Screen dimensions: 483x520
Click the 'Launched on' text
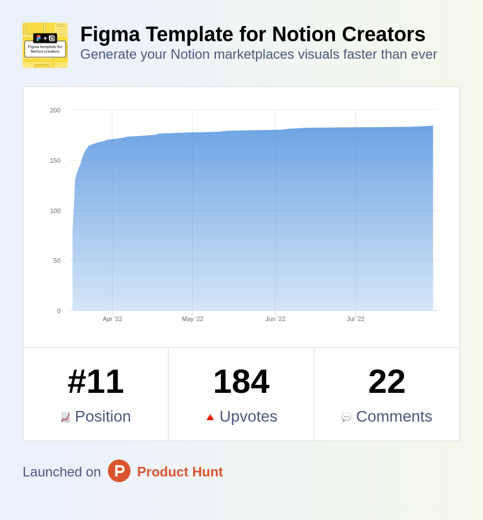[x=62, y=472]
